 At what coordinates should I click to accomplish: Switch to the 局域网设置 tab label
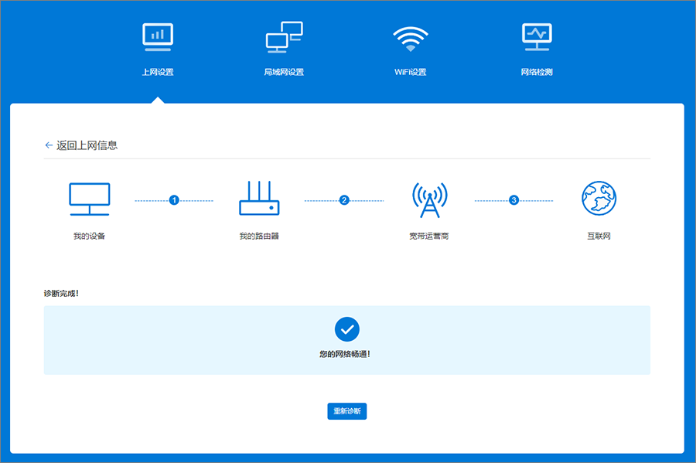tap(284, 72)
